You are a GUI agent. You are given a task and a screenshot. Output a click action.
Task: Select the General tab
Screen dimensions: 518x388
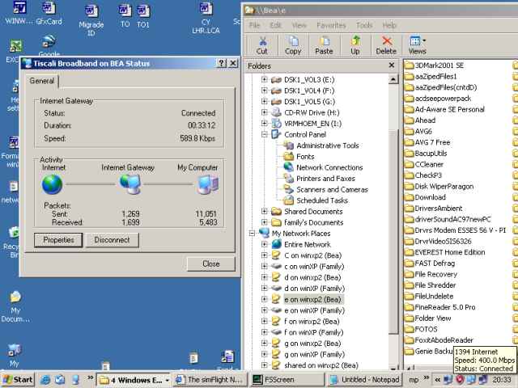tap(42, 81)
